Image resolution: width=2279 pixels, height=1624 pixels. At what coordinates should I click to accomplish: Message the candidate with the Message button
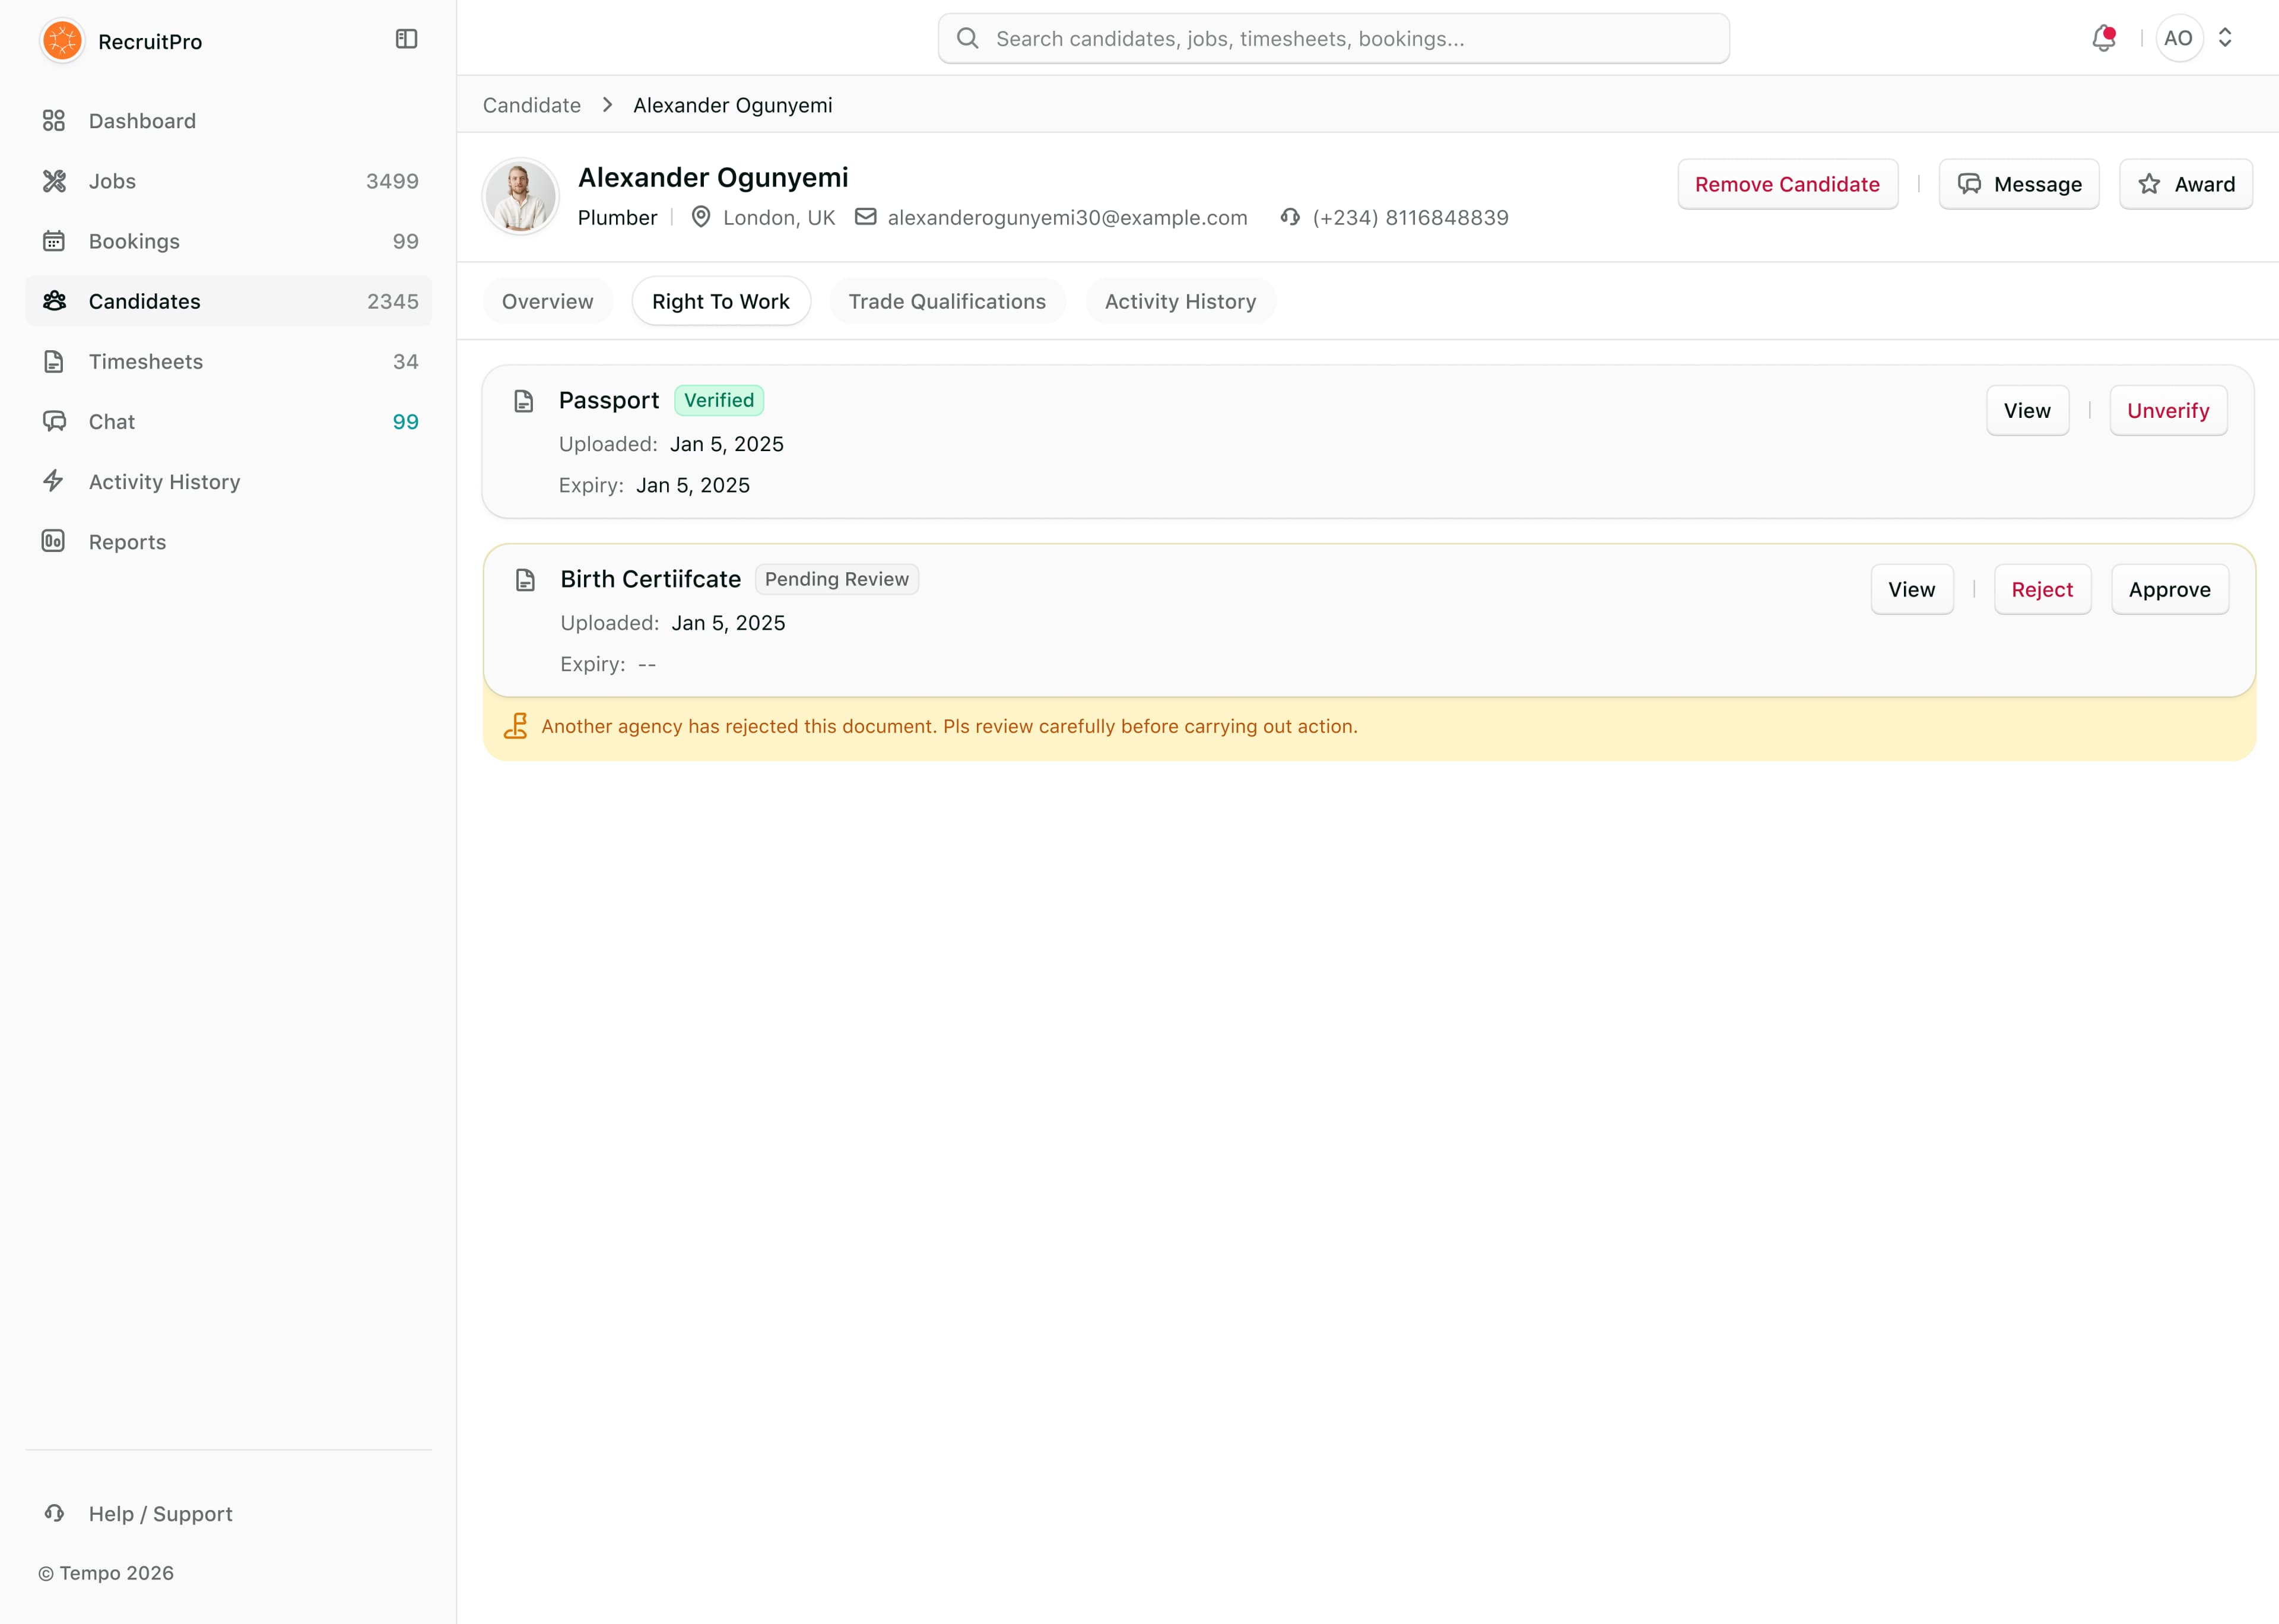[x=2019, y=184]
